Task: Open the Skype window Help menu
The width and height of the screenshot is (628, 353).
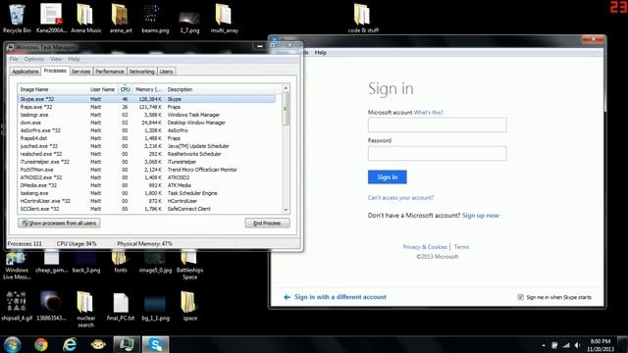Action: coord(321,52)
